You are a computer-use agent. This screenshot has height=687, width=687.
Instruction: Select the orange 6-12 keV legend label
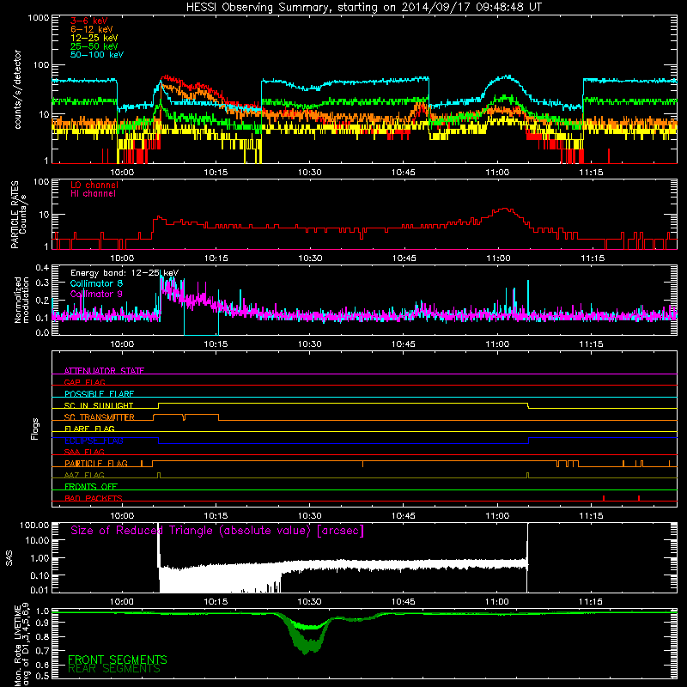pos(92,29)
